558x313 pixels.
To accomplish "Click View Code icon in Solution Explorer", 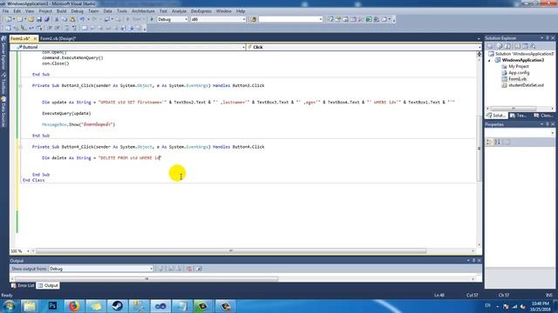I will coord(517,46).
